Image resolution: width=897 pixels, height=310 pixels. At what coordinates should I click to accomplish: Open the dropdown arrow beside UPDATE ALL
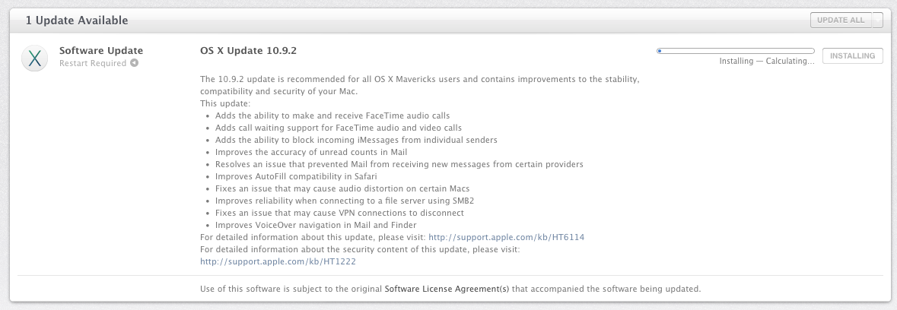click(877, 21)
